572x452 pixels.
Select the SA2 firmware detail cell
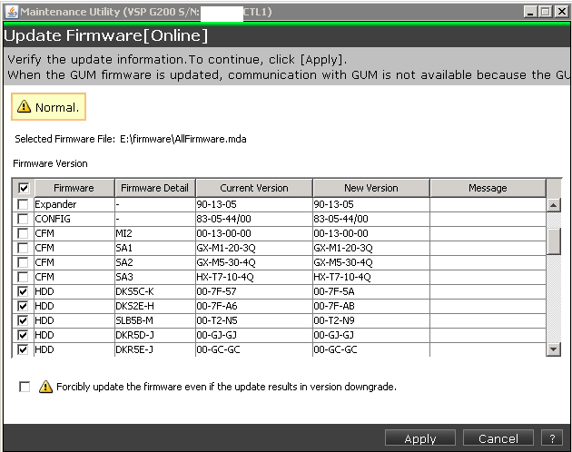pos(155,262)
